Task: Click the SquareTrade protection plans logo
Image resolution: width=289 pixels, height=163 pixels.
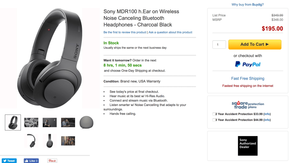Action: tap(248, 105)
